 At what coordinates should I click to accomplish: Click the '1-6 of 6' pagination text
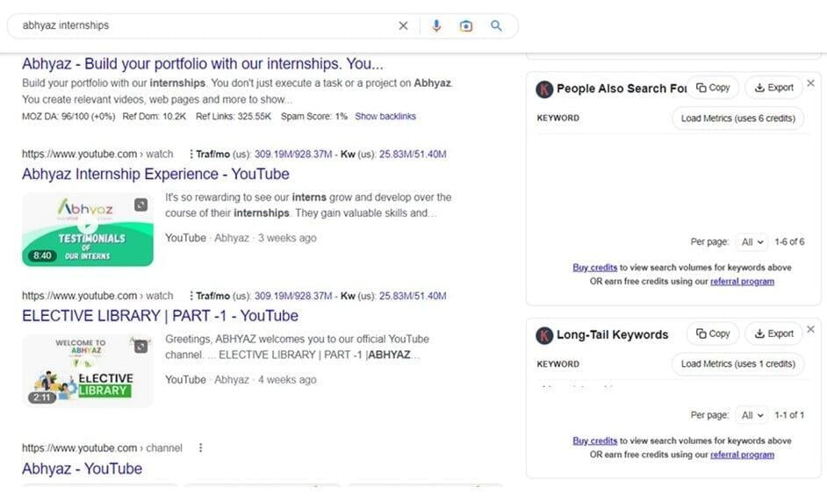pyautogui.click(x=789, y=242)
